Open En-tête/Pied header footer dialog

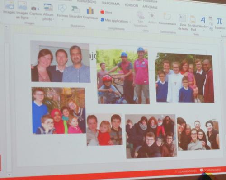pyautogui.click(x=193, y=23)
